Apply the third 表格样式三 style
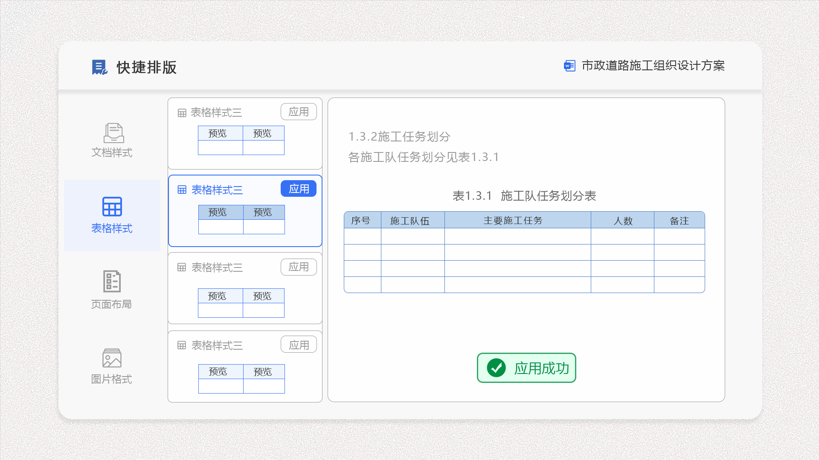The width and height of the screenshot is (819, 460). pos(299,267)
